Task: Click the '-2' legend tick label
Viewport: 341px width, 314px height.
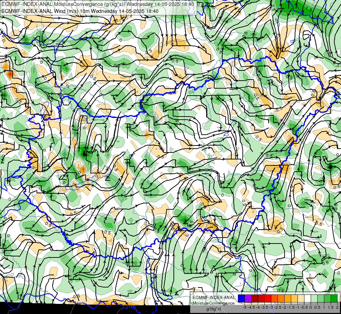Action: tap(284, 307)
